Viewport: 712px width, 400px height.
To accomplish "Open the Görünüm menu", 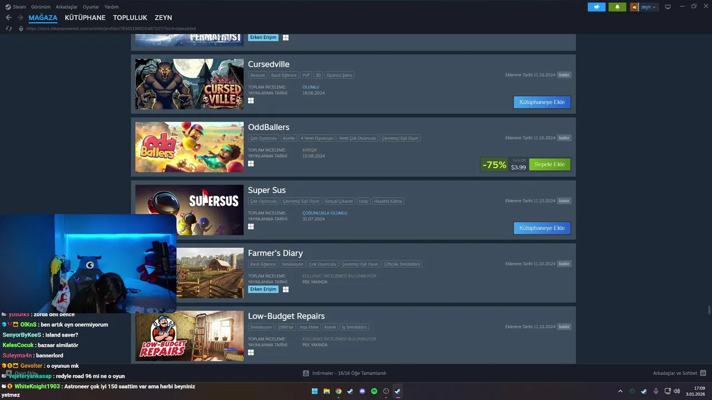I will [x=41, y=7].
